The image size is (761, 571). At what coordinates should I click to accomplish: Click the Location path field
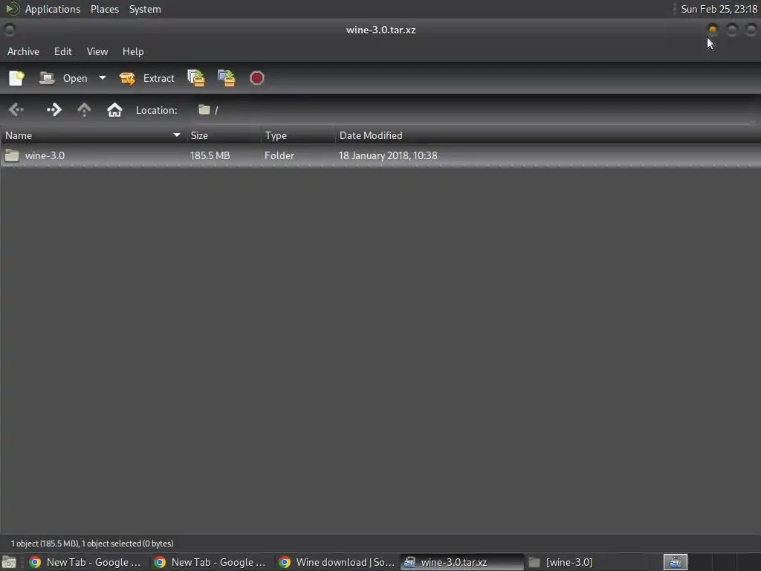[476, 110]
